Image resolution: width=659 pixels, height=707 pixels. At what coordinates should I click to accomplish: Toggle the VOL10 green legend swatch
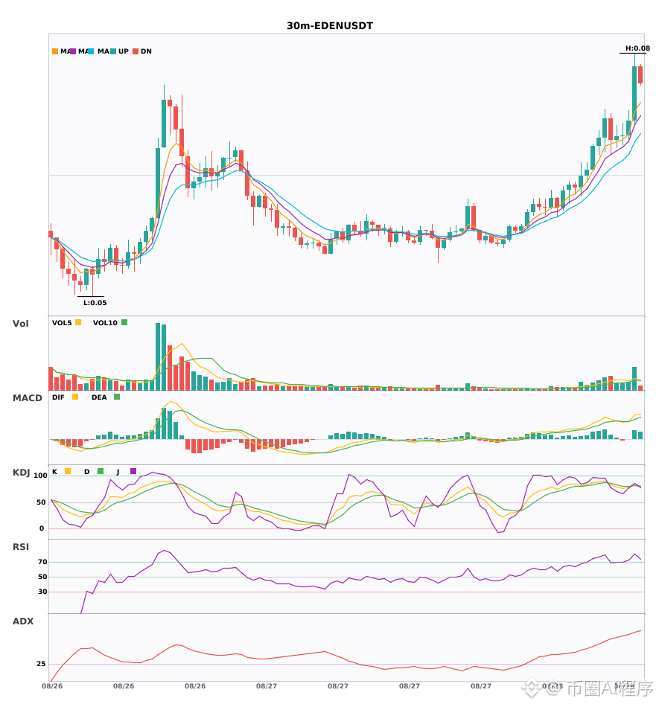(x=124, y=322)
